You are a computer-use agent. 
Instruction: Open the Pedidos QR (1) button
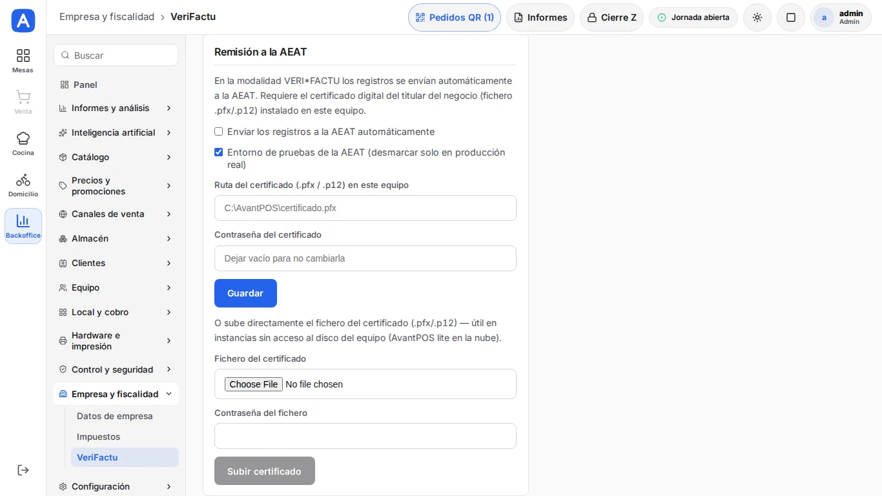tap(455, 17)
